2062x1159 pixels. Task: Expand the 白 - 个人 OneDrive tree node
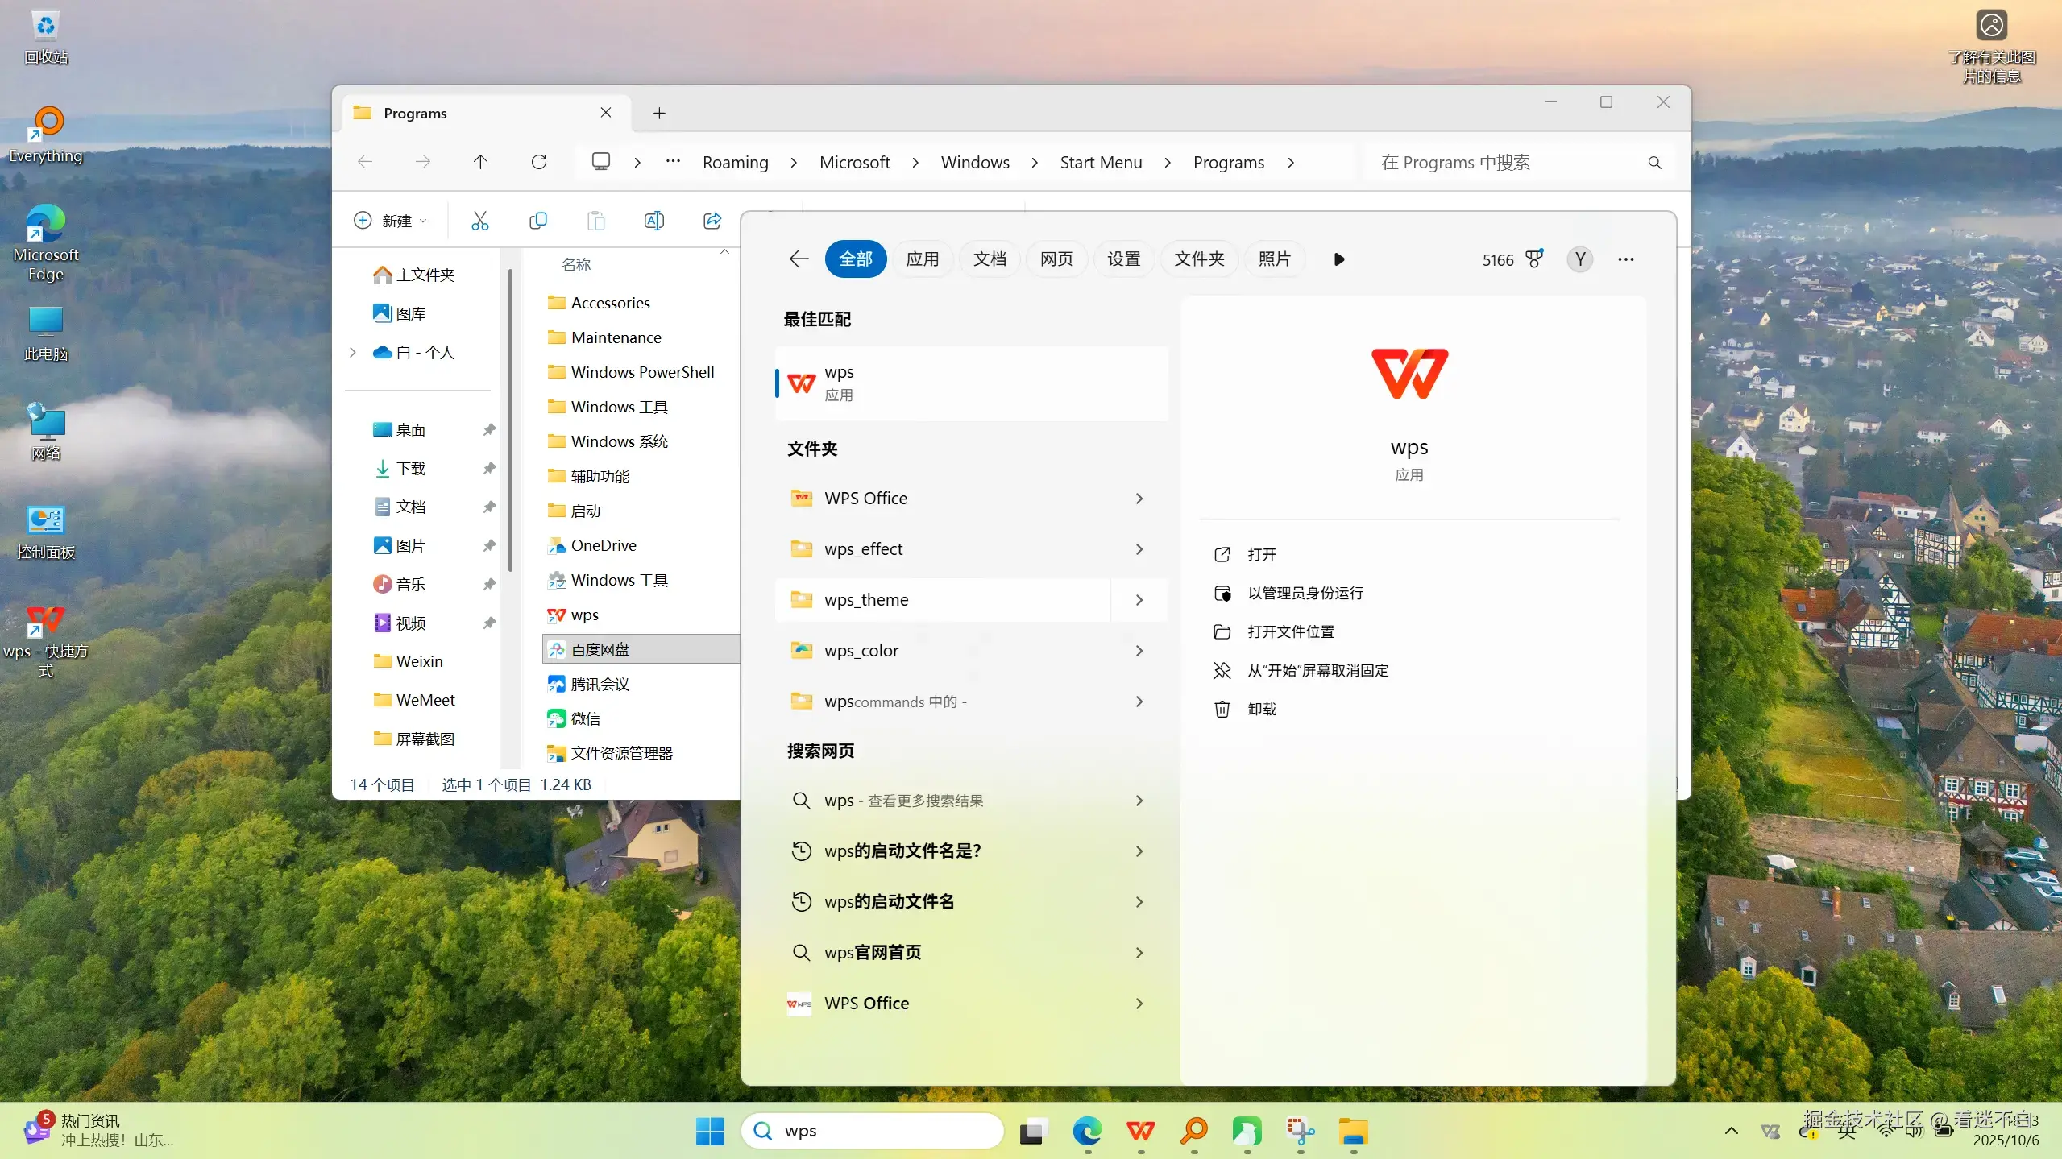[x=353, y=352]
